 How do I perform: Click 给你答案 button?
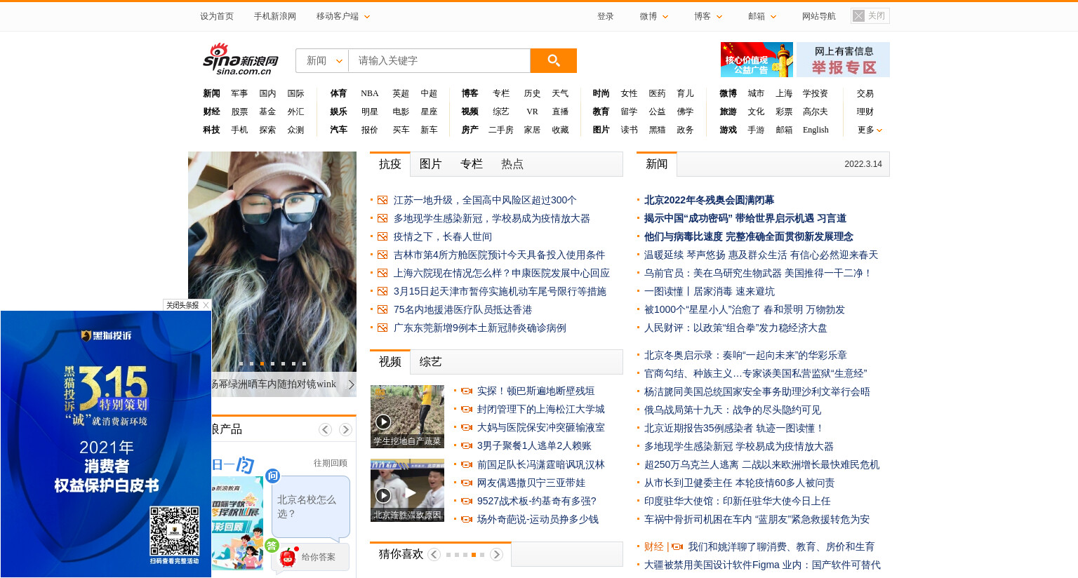tap(319, 557)
